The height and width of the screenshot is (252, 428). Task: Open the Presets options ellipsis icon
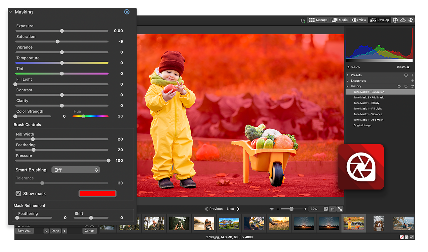(x=406, y=75)
